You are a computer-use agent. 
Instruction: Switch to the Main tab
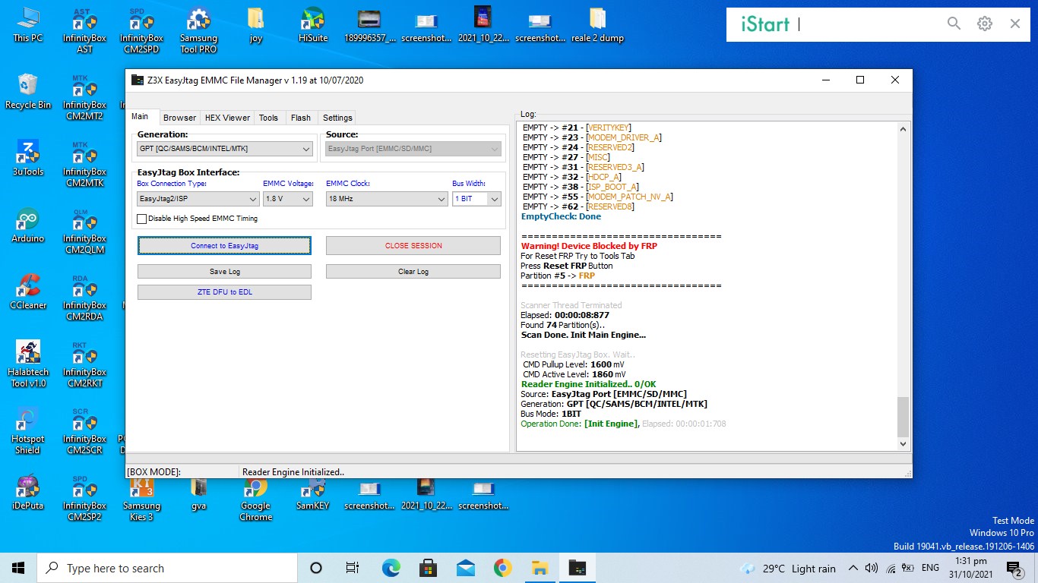[x=140, y=117]
